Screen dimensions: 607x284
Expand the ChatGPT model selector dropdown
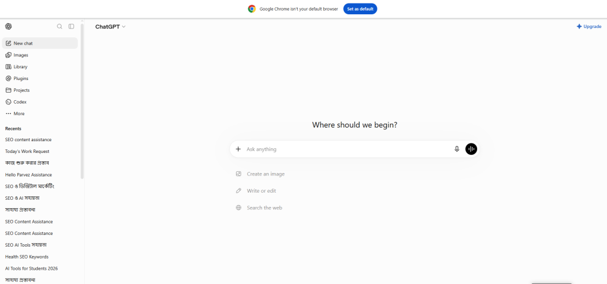pyautogui.click(x=110, y=27)
